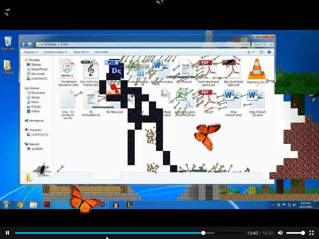The height and width of the screenshot is (239, 319).
Task: Adjust the video volume slider
Action: pos(295,233)
